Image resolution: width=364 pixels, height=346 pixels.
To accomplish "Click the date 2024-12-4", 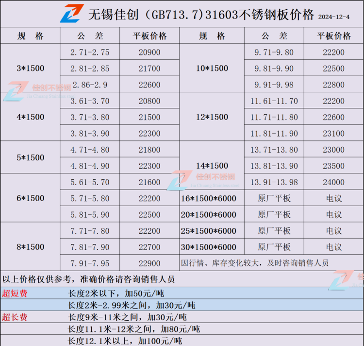I will point(334,17).
